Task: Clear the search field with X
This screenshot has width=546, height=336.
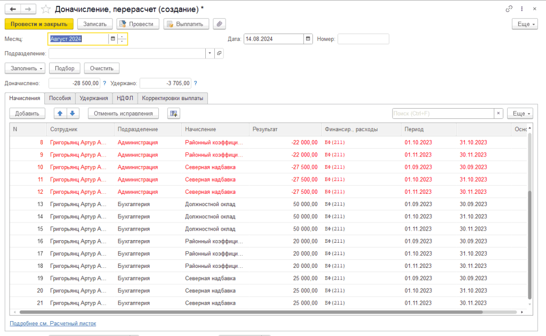Action: click(x=498, y=113)
